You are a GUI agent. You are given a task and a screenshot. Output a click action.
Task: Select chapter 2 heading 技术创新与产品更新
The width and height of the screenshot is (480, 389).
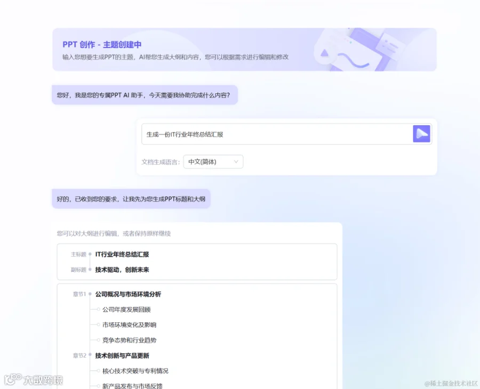[122, 355]
